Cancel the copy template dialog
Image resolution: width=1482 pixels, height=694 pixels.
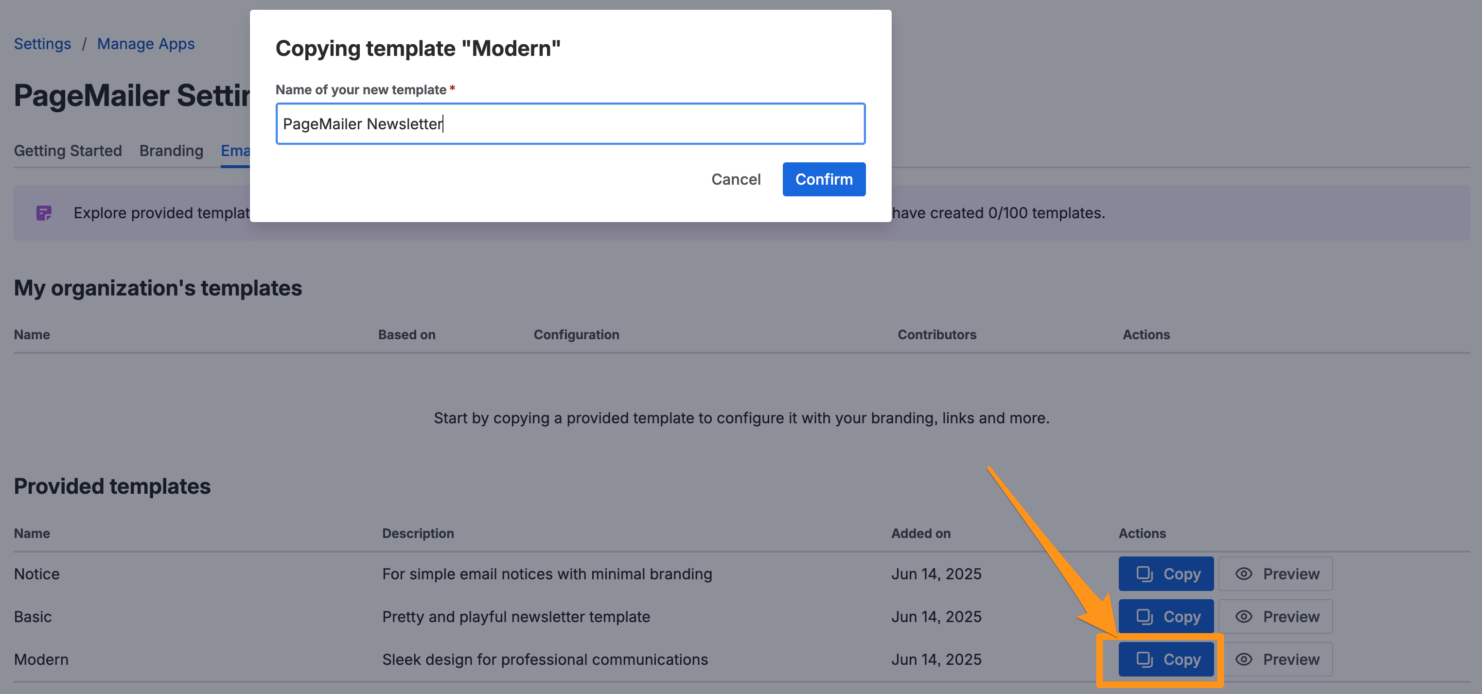(736, 179)
